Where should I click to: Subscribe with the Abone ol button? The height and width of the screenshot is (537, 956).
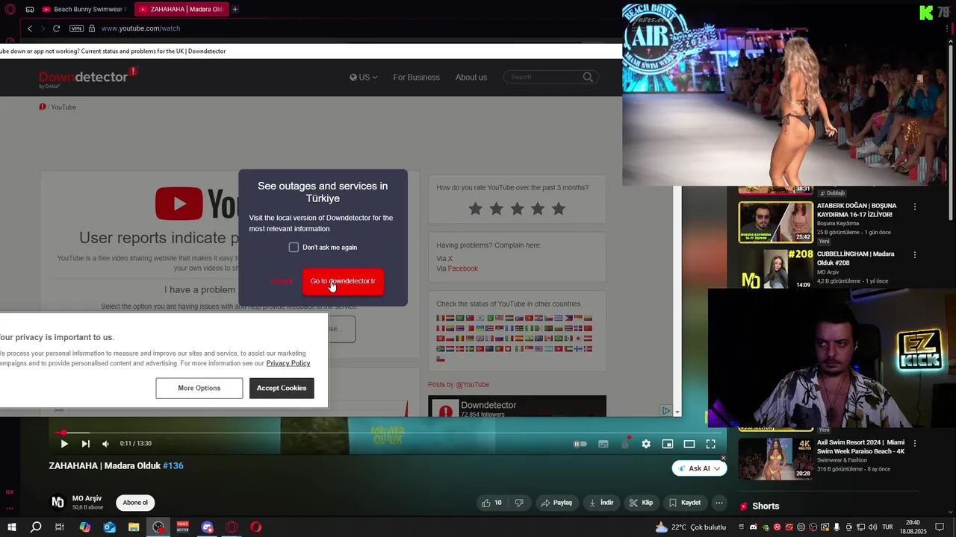tap(135, 503)
